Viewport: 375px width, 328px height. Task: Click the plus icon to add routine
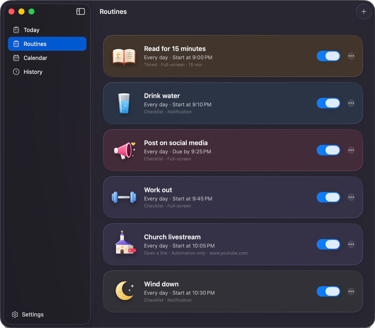[364, 12]
